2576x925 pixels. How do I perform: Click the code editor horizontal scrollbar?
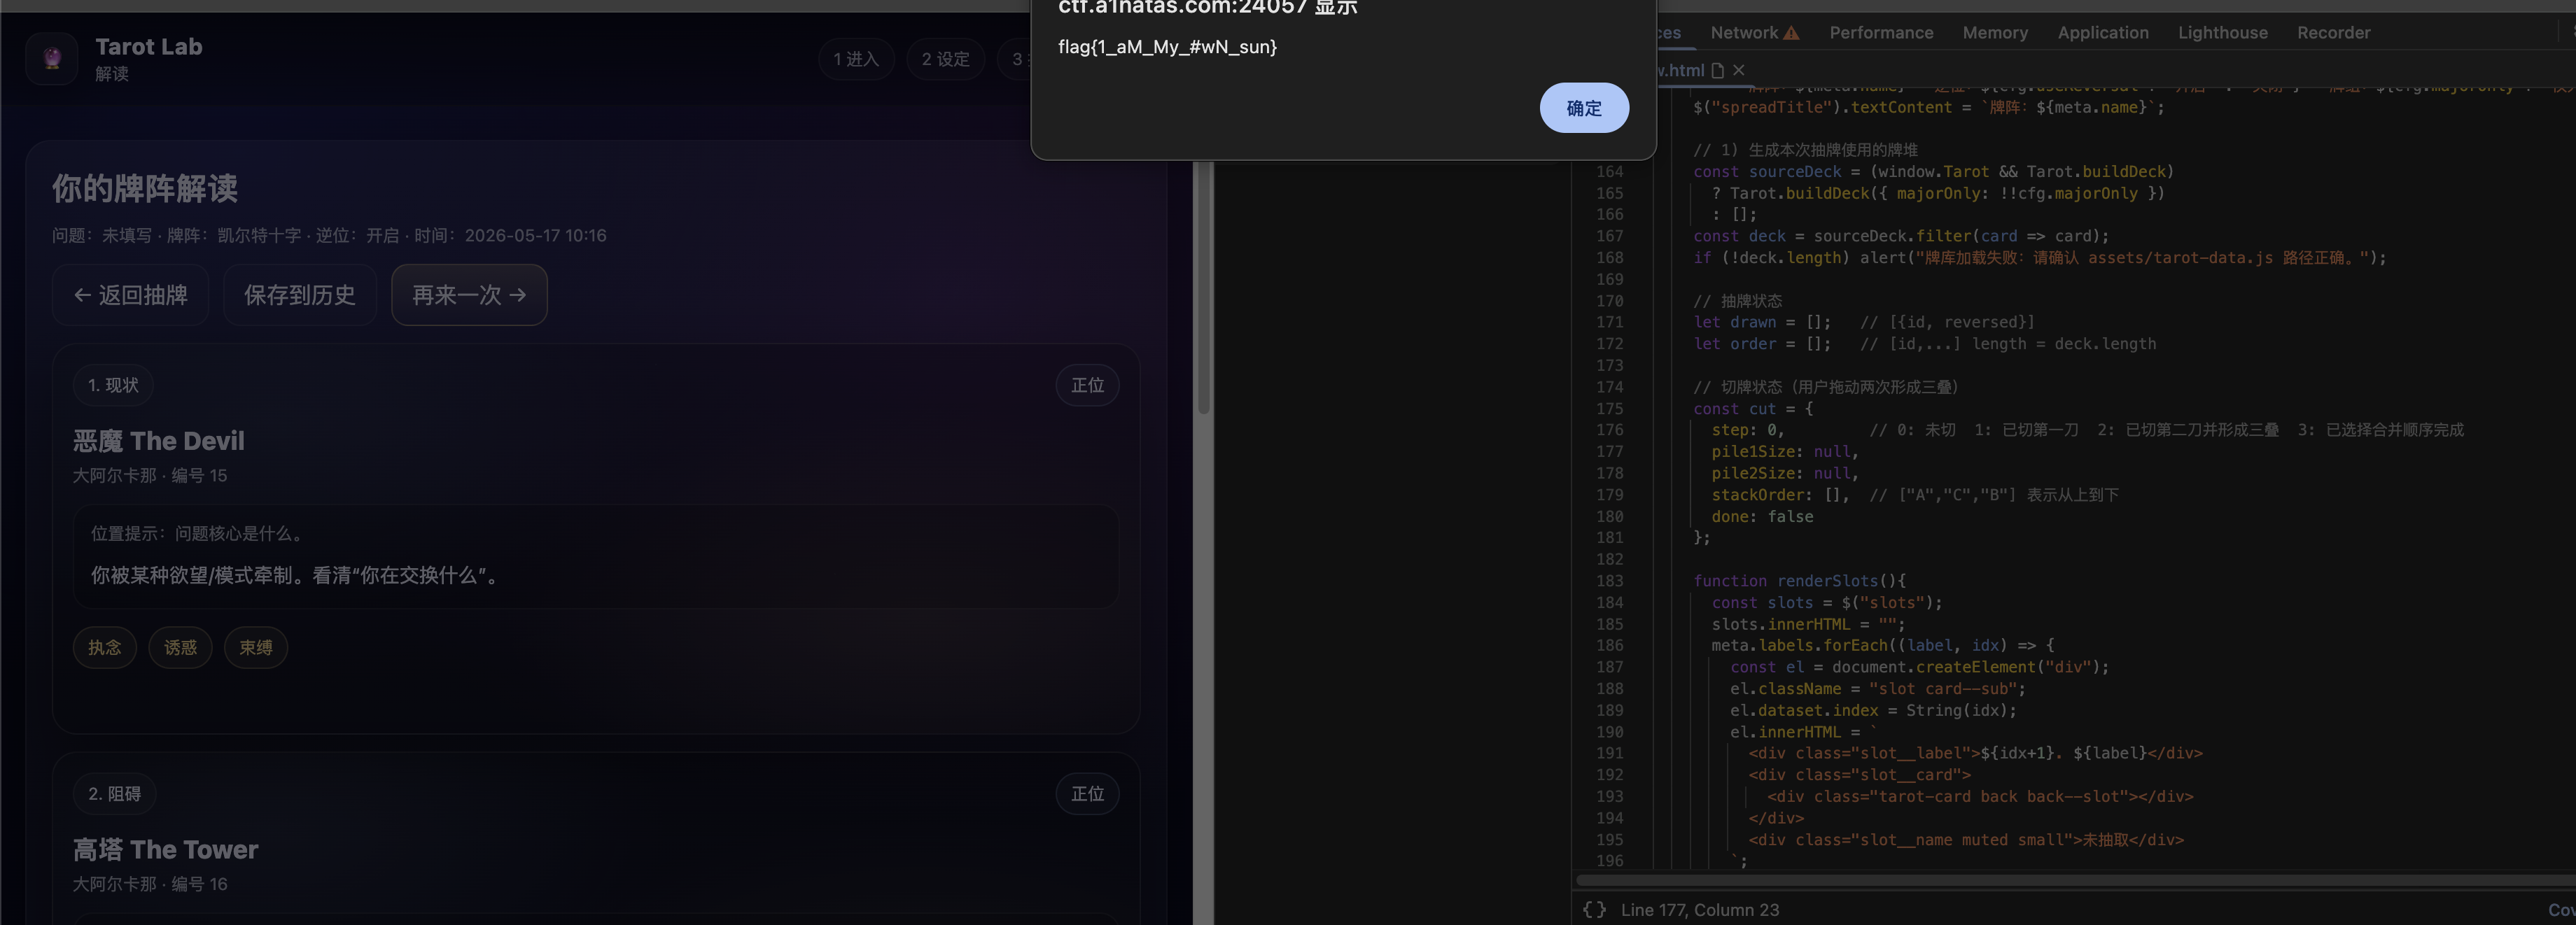point(2075,882)
